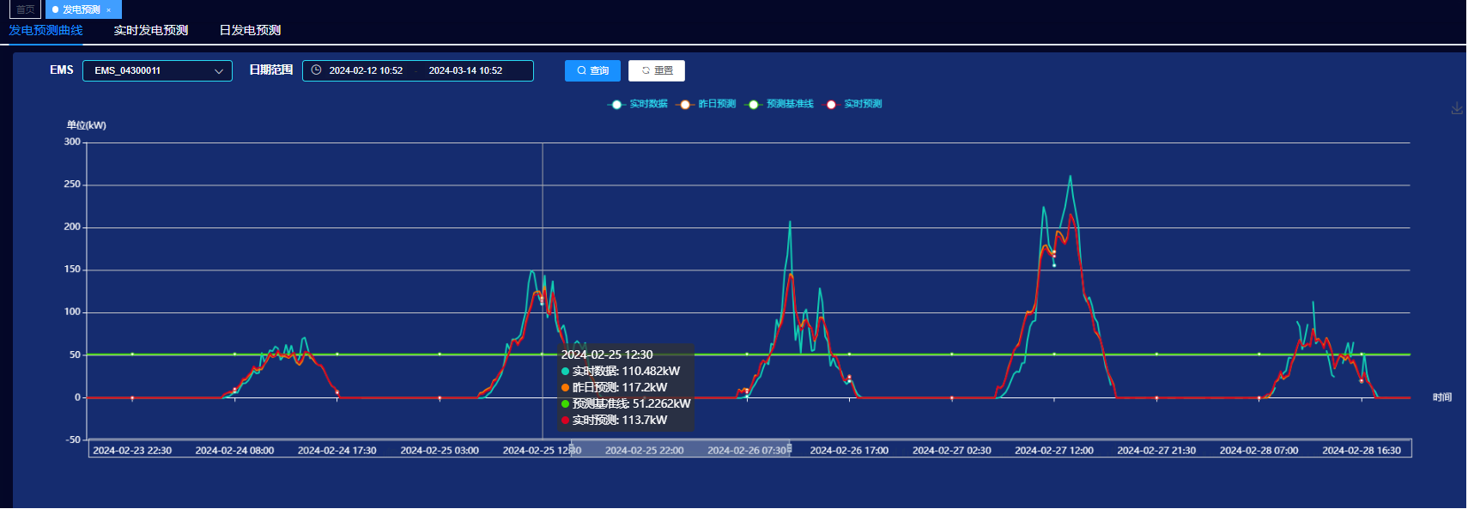
Task: Close the 发电预测 page tab
Action: tap(109, 10)
